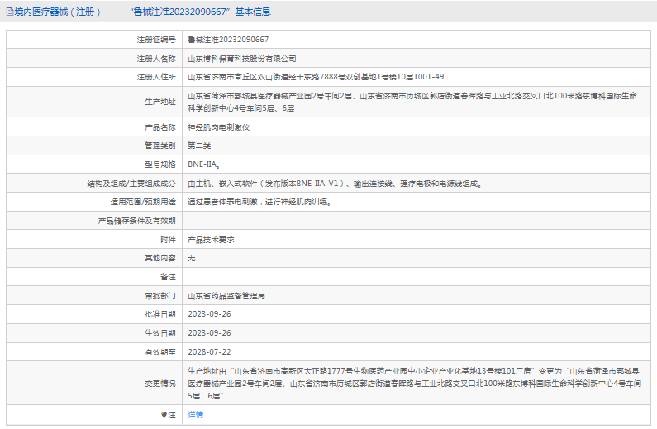The height and width of the screenshot is (429, 657).
Task: Click the 变更情况 label
Action: [x=160, y=384]
